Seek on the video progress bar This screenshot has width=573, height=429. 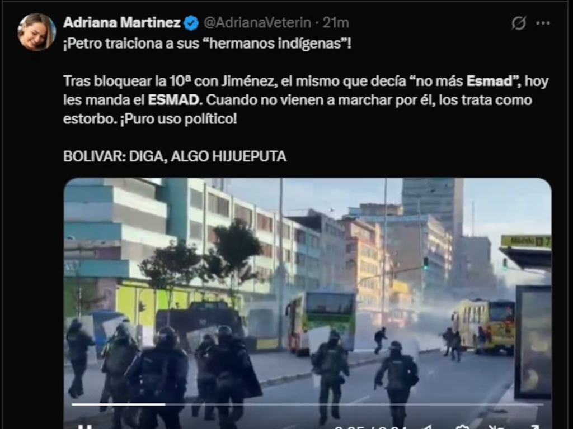[x=307, y=404]
